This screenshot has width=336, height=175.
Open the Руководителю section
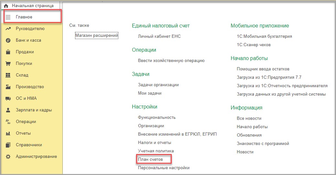30,29
